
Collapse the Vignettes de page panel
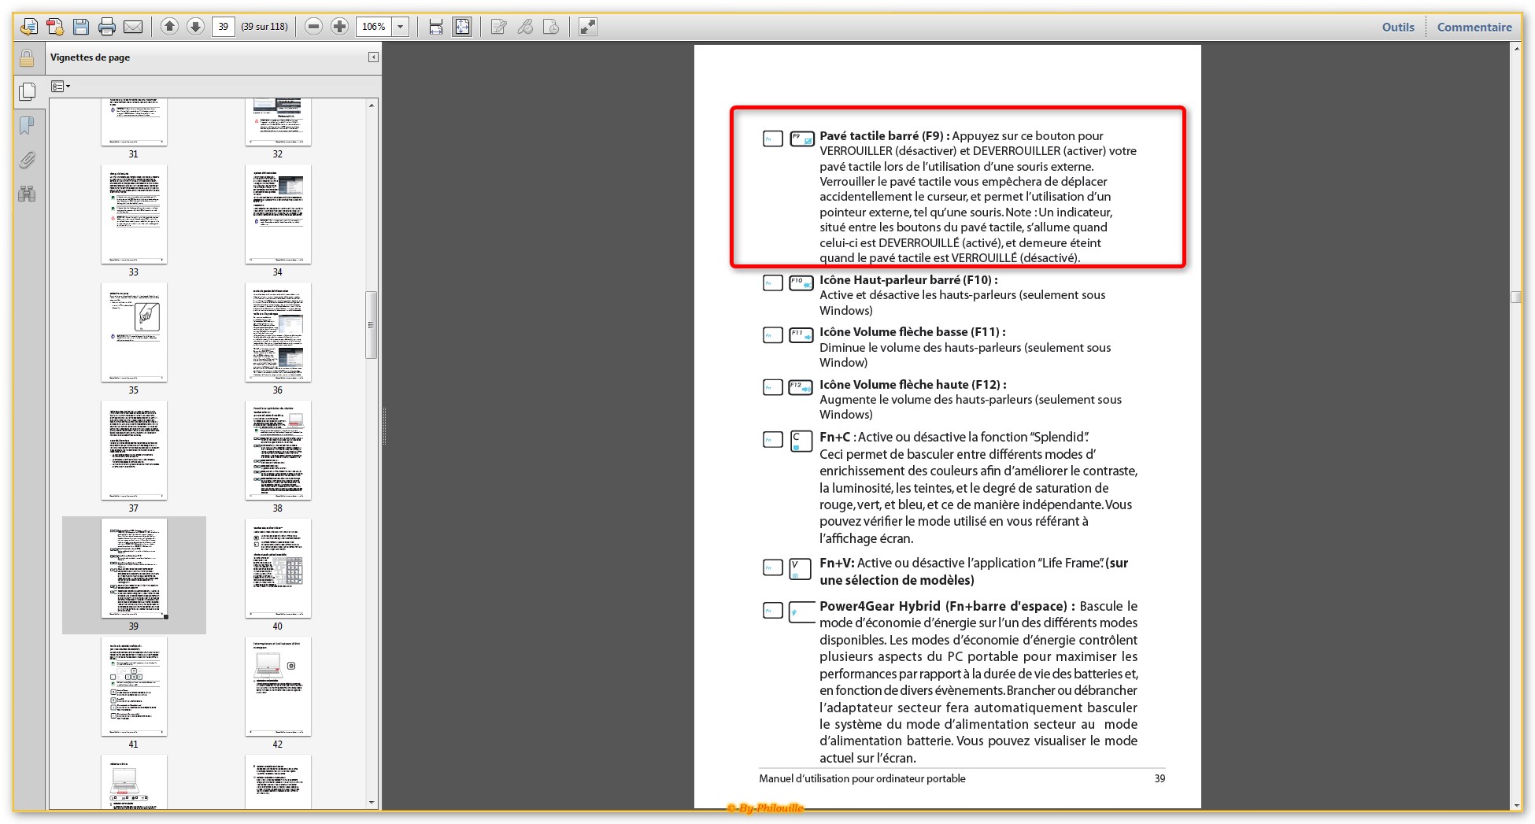click(x=373, y=57)
